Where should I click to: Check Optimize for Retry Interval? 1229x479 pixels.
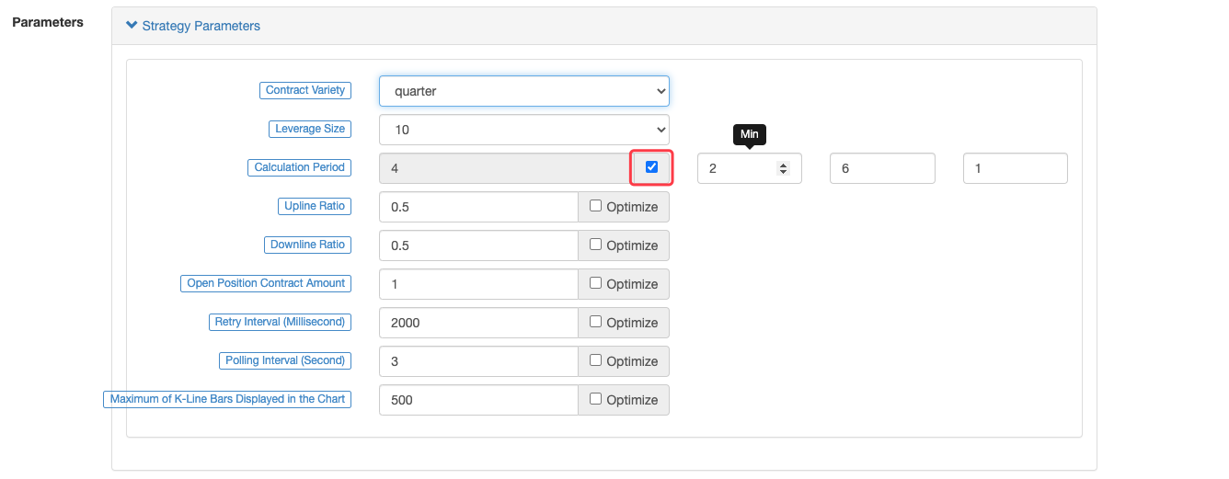point(596,322)
